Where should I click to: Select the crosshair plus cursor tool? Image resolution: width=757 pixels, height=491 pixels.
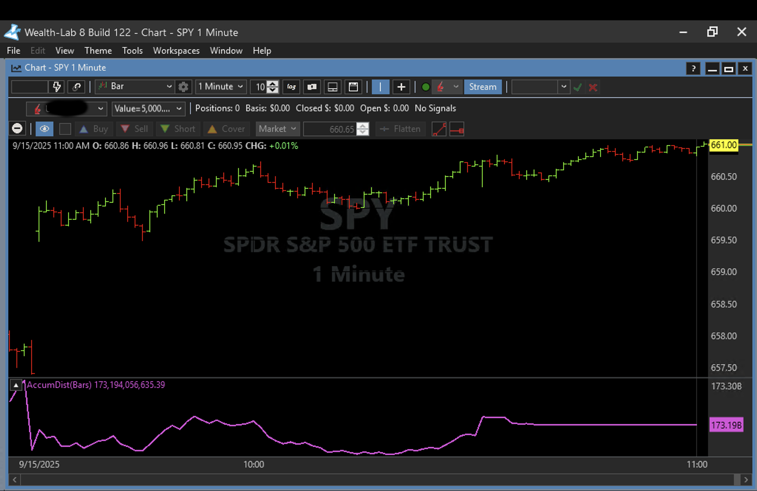(x=401, y=87)
